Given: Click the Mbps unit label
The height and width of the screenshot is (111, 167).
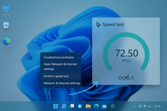Looking at the screenshot, I should tap(126, 61).
